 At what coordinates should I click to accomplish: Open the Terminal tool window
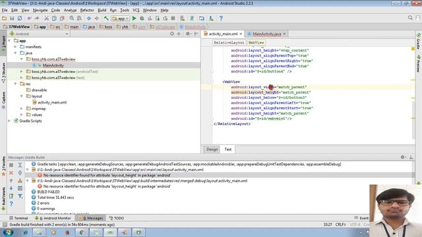pos(18,218)
